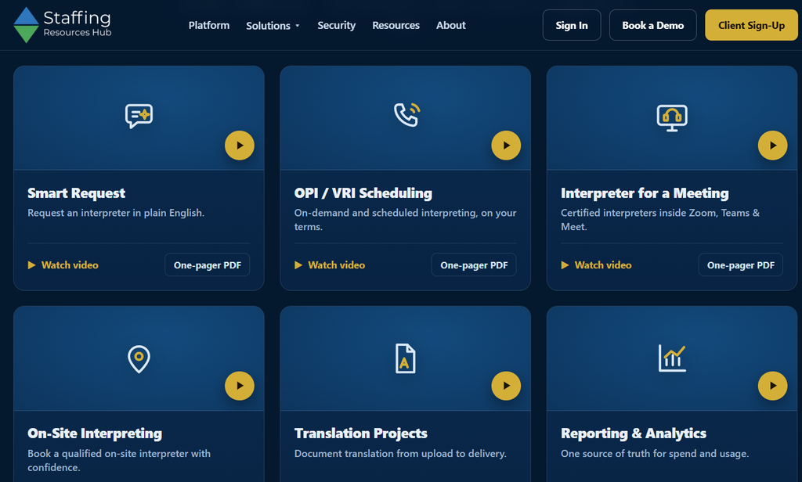Click the On-Site Interpreting location pin icon

pos(139,359)
